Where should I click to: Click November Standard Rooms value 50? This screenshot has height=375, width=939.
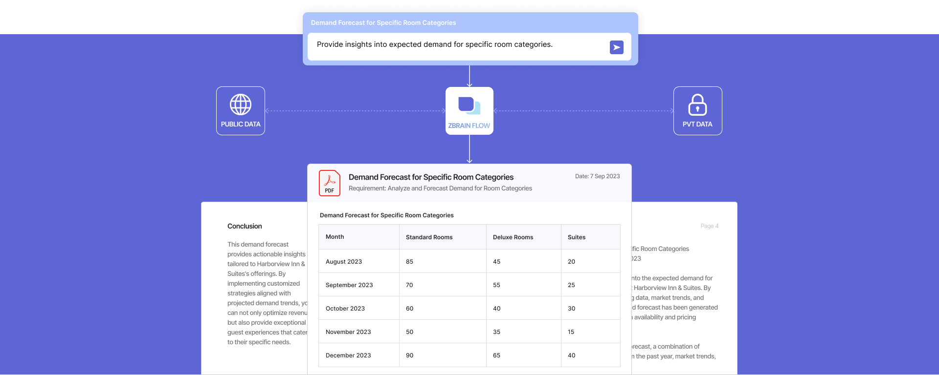[x=409, y=332]
